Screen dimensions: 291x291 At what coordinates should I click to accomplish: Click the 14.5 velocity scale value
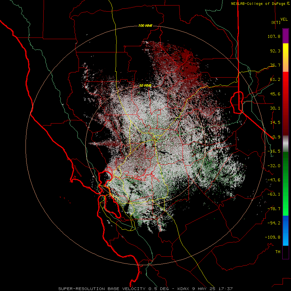point(275,123)
